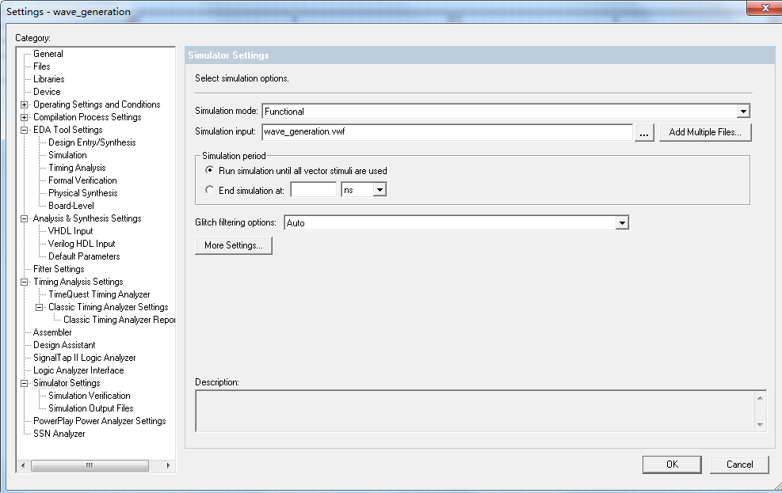Select Simulation Verification item
Viewport: 782px width, 493px height.
(90, 396)
